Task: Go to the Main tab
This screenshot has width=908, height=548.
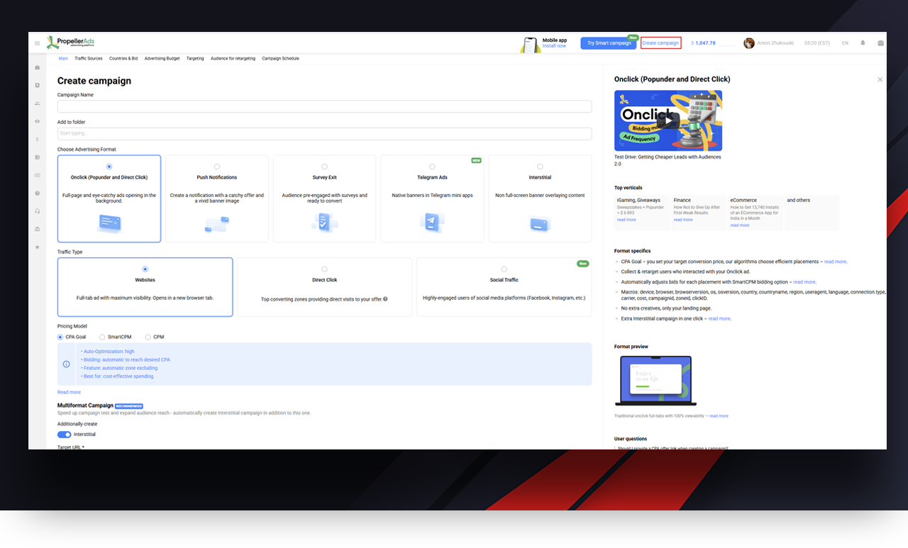Action: tap(63, 59)
